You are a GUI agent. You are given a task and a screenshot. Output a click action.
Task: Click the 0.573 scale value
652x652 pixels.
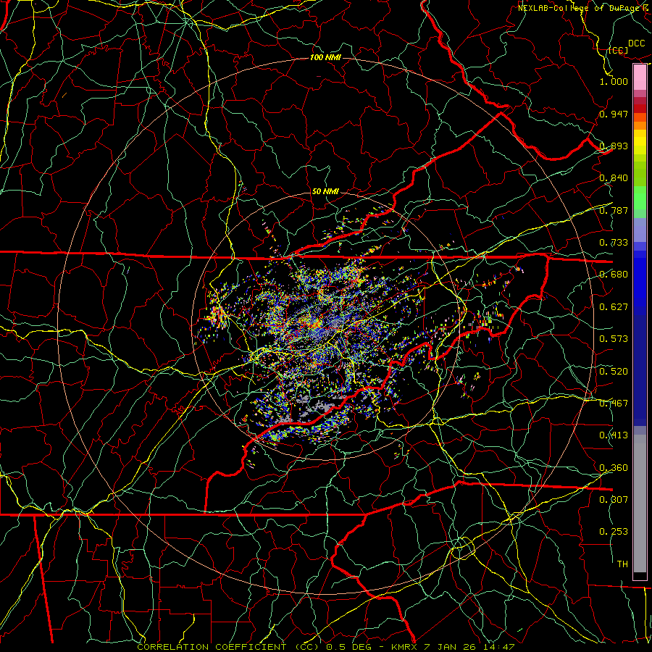(x=614, y=338)
